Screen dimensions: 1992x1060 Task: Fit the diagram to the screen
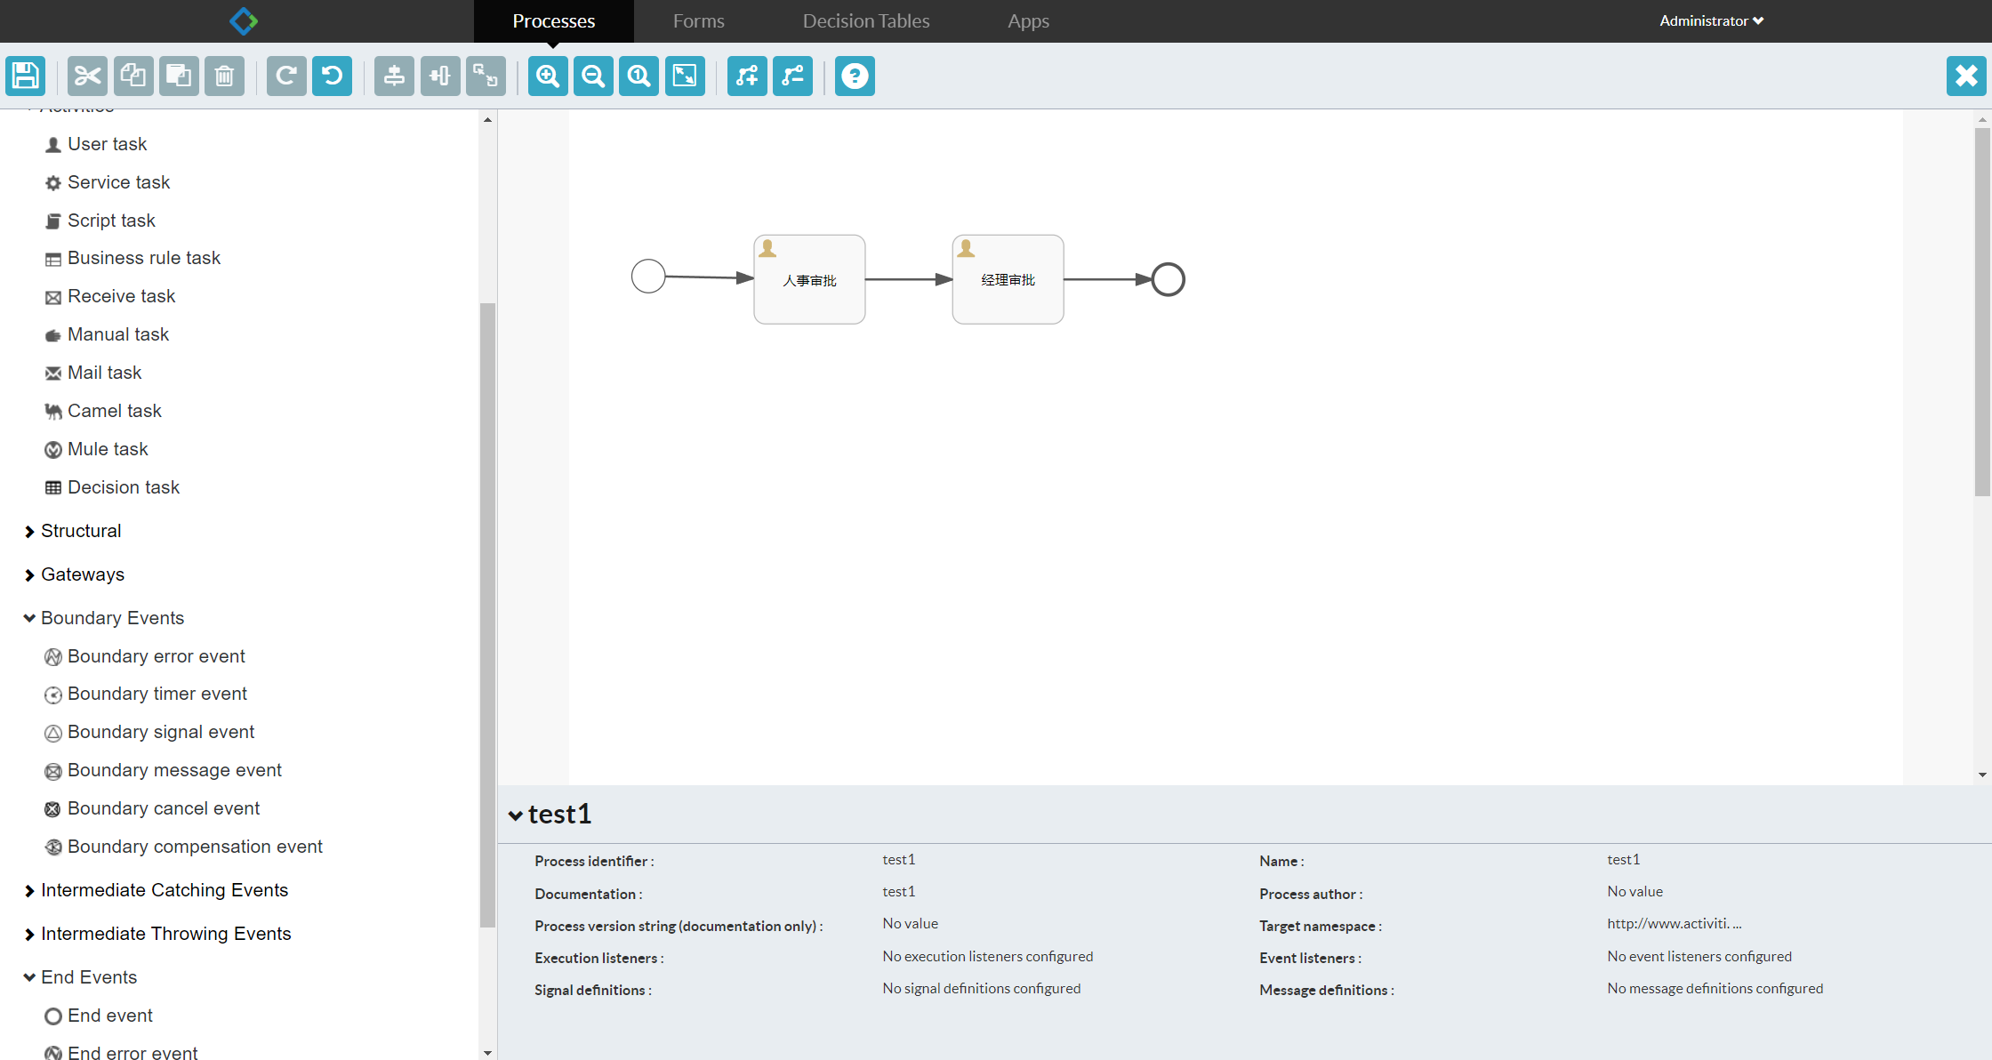pos(685,76)
